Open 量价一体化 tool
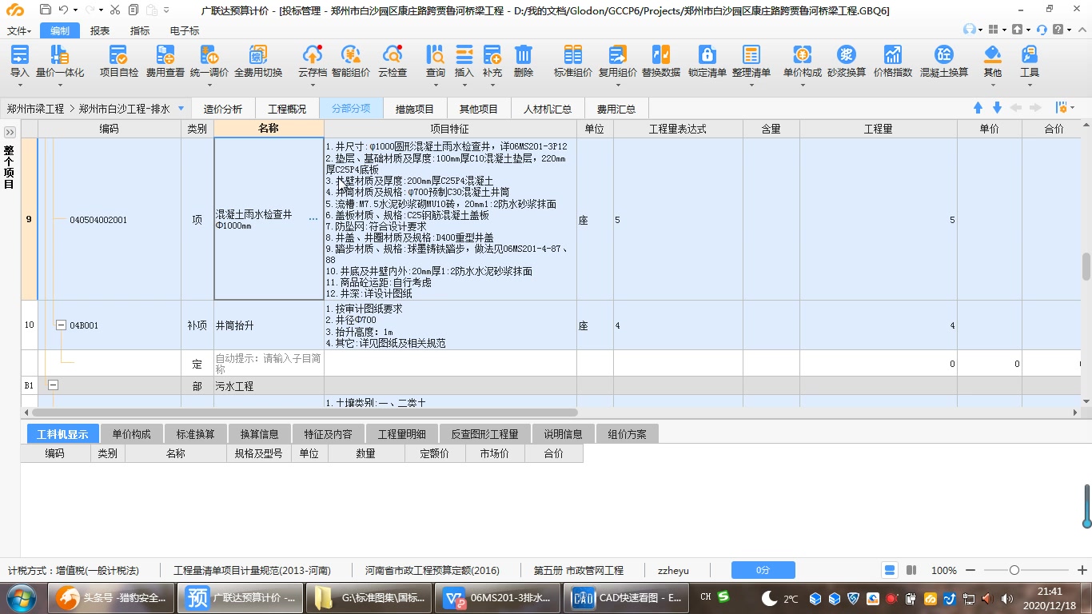The width and height of the screenshot is (1092, 614). click(59, 62)
